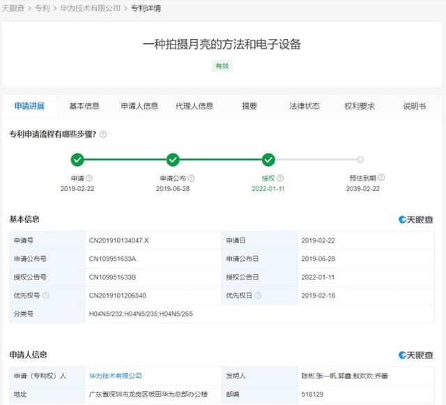Click help icon beside 优先权号

(45, 296)
